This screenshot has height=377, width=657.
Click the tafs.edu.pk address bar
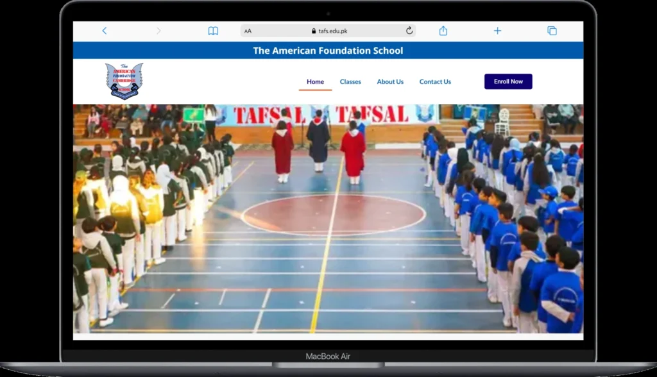[x=328, y=31]
